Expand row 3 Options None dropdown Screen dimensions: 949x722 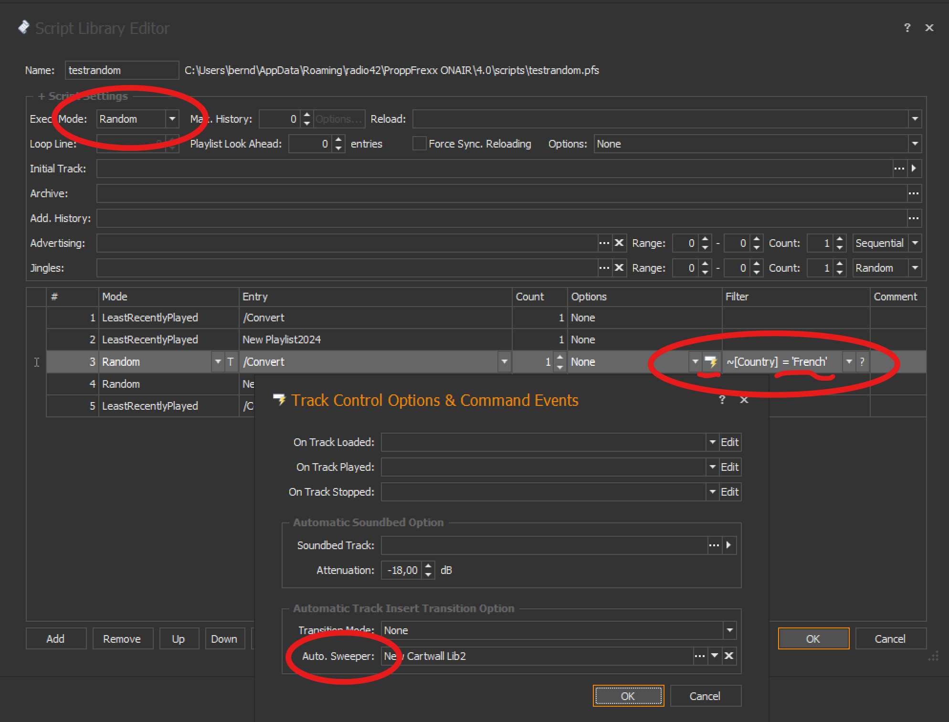[695, 362]
